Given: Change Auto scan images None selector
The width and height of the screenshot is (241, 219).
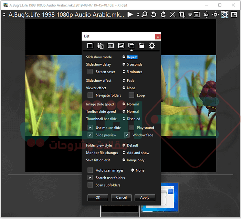Looking at the screenshot, I should 133,170.
